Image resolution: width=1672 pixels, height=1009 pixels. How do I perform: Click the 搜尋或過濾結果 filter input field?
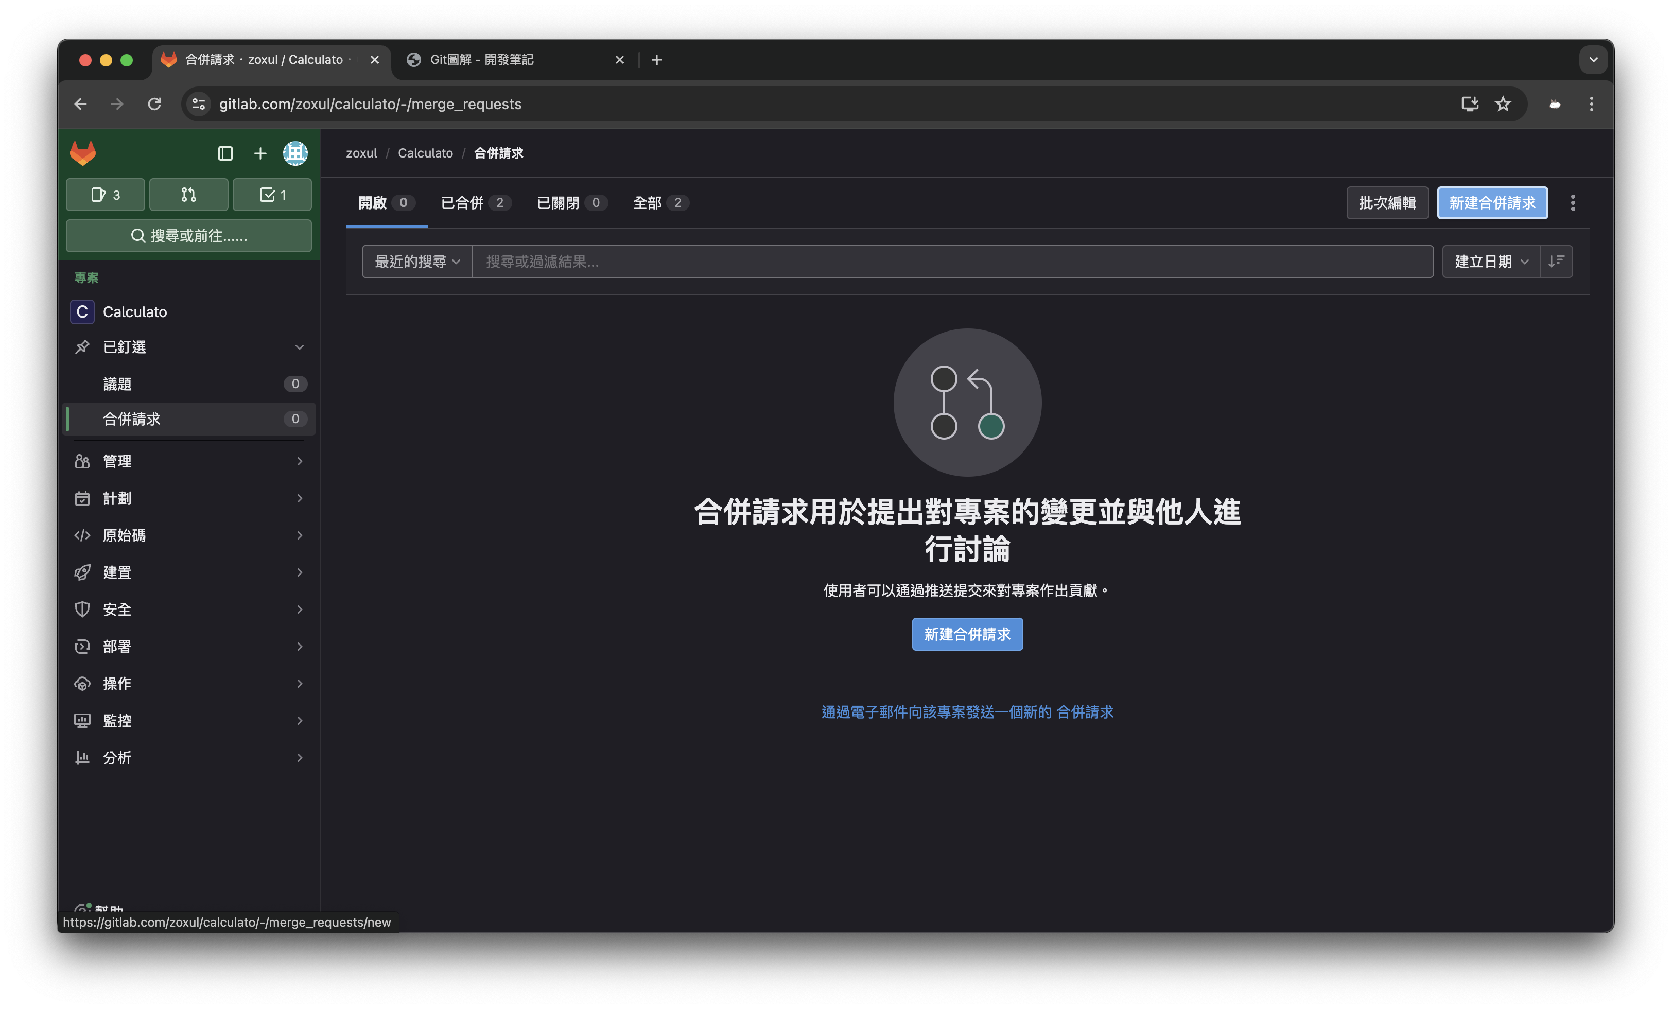click(x=950, y=261)
